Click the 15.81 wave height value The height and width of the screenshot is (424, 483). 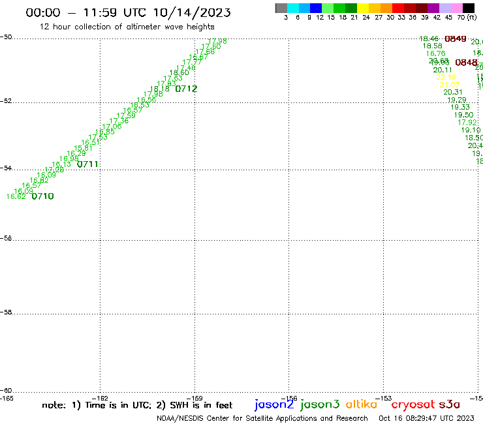[x=83, y=148]
